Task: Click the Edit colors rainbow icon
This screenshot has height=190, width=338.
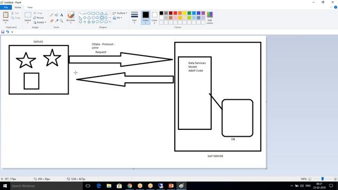Action: coord(210,15)
